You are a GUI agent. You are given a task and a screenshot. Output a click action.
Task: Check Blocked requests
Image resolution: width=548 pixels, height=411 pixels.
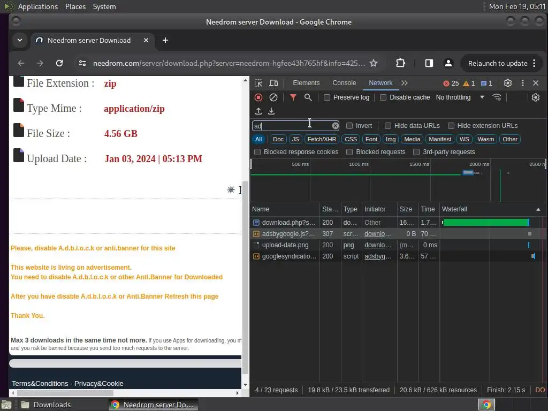(349, 152)
